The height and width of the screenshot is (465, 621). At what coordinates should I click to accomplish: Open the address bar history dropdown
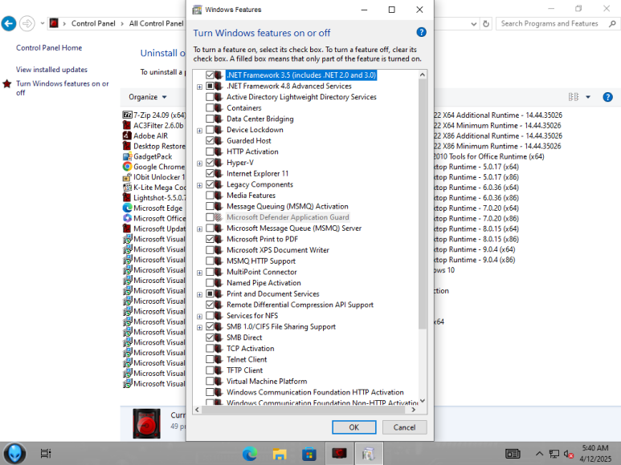pyautogui.click(x=474, y=24)
